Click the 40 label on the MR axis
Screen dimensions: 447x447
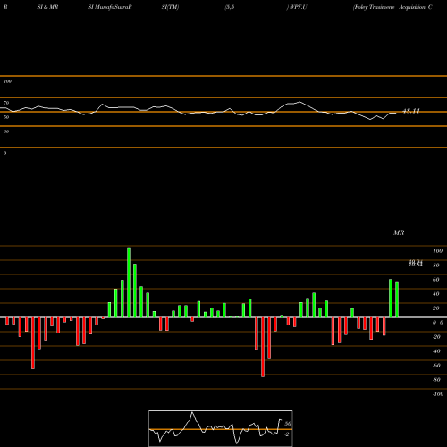click(436, 294)
